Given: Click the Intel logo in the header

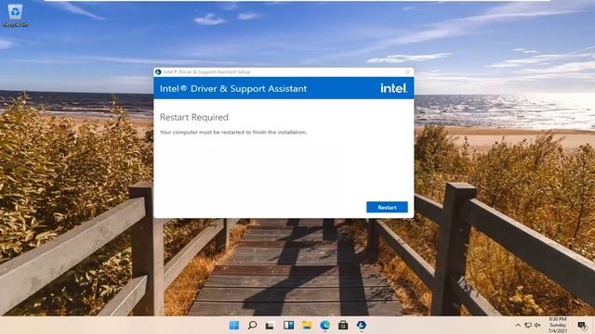Looking at the screenshot, I should click(393, 88).
